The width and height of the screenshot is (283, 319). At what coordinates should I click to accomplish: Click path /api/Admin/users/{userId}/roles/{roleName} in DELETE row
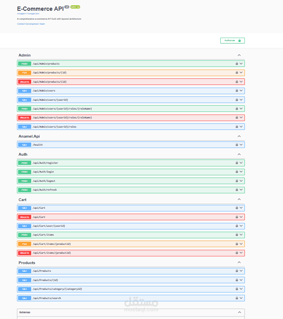click(x=62, y=118)
